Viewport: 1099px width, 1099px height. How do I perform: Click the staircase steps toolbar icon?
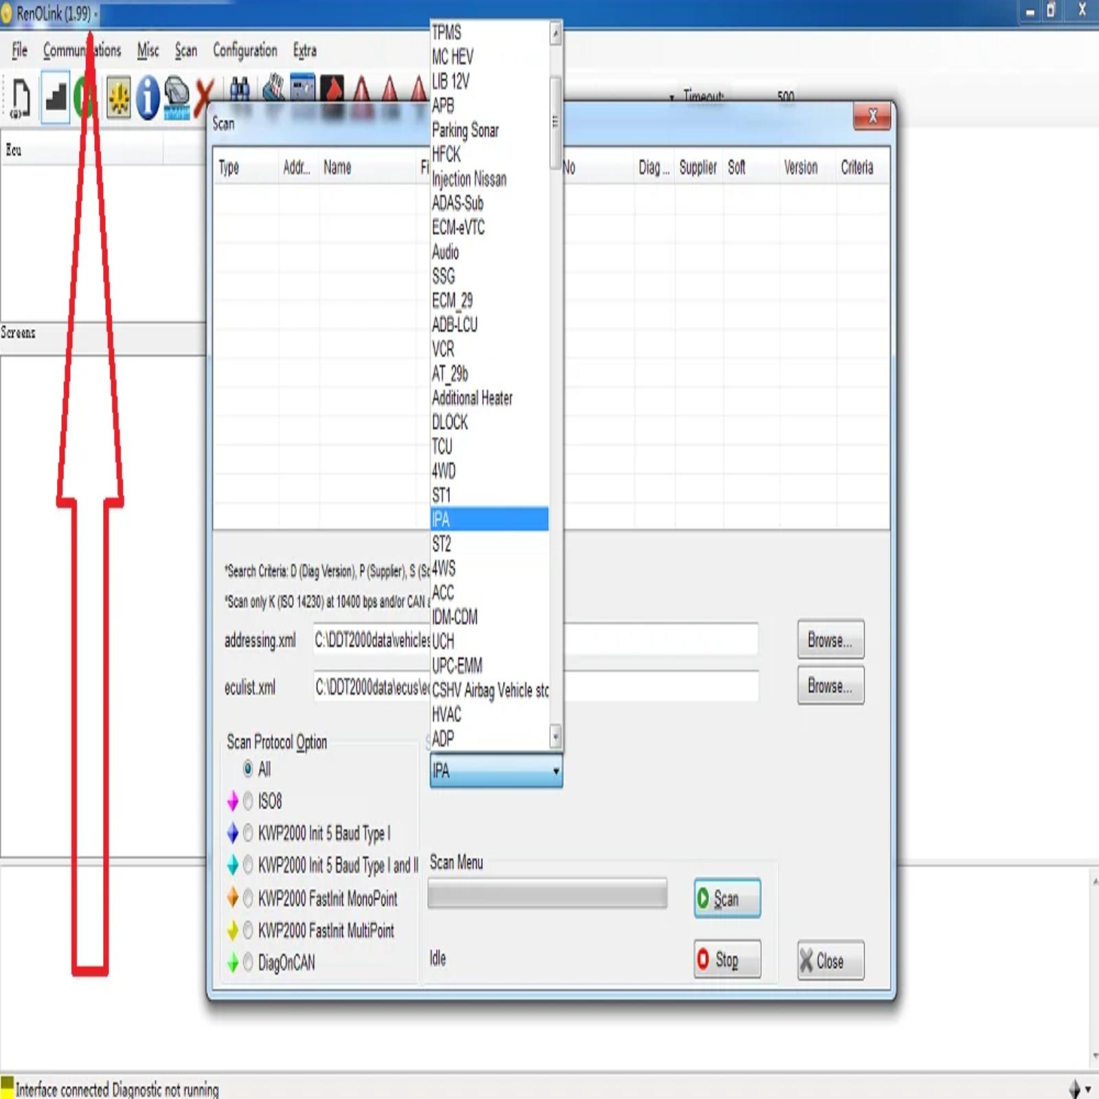56,96
